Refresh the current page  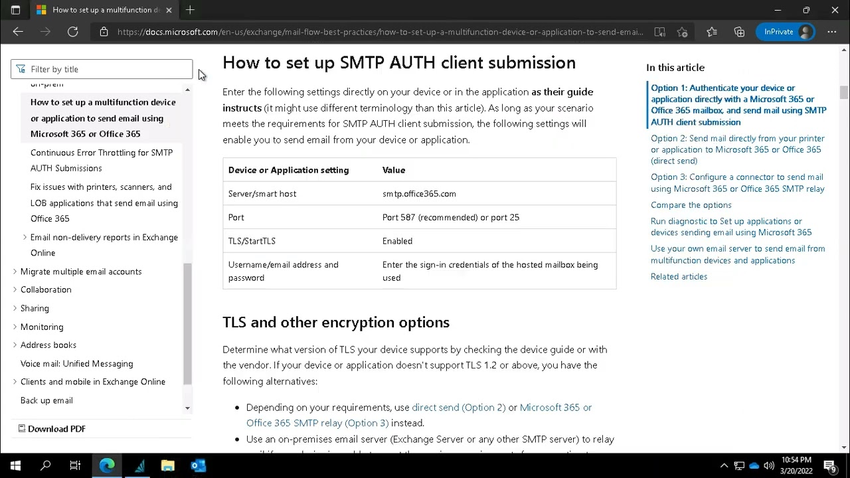pyautogui.click(x=73, y=32)
